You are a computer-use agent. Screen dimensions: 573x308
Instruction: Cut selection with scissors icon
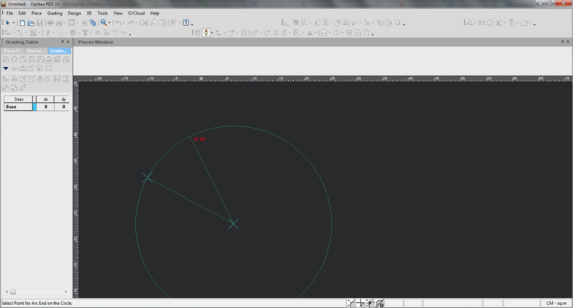coord(145,22)
